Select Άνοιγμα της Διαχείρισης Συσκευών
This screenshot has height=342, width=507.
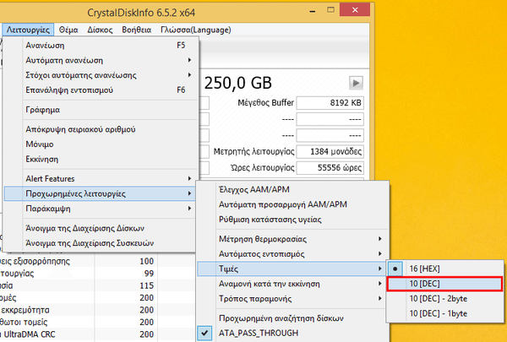click(101, 243)
